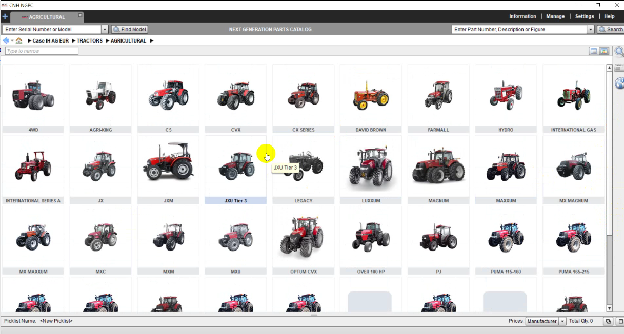
Task: Open the Prices Manufacturer dropdown
Action: 546,321
